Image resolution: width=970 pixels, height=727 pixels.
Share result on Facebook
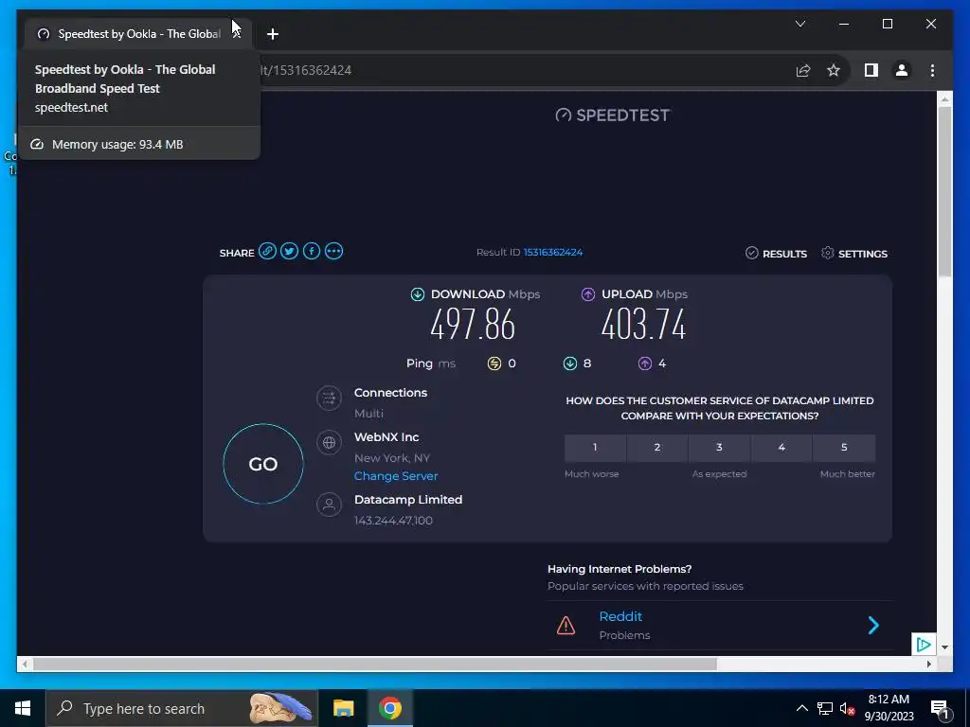click(312, 252)
